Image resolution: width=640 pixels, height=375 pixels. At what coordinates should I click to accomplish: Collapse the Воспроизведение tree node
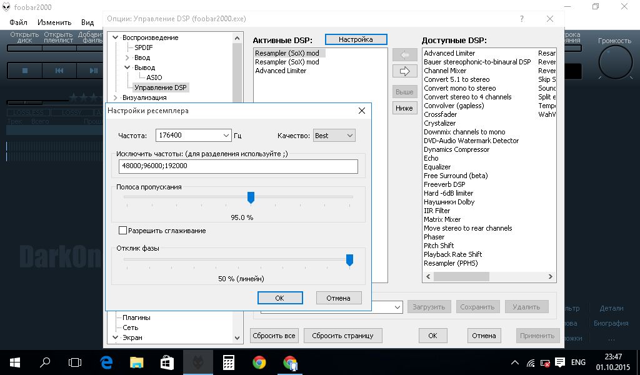coord(115,37)
